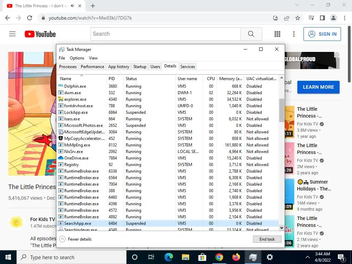This screenshot has height=264, width=352.
Task: Click the OneDrive.exe cloud icon
Action: click(x=60, y=158)
